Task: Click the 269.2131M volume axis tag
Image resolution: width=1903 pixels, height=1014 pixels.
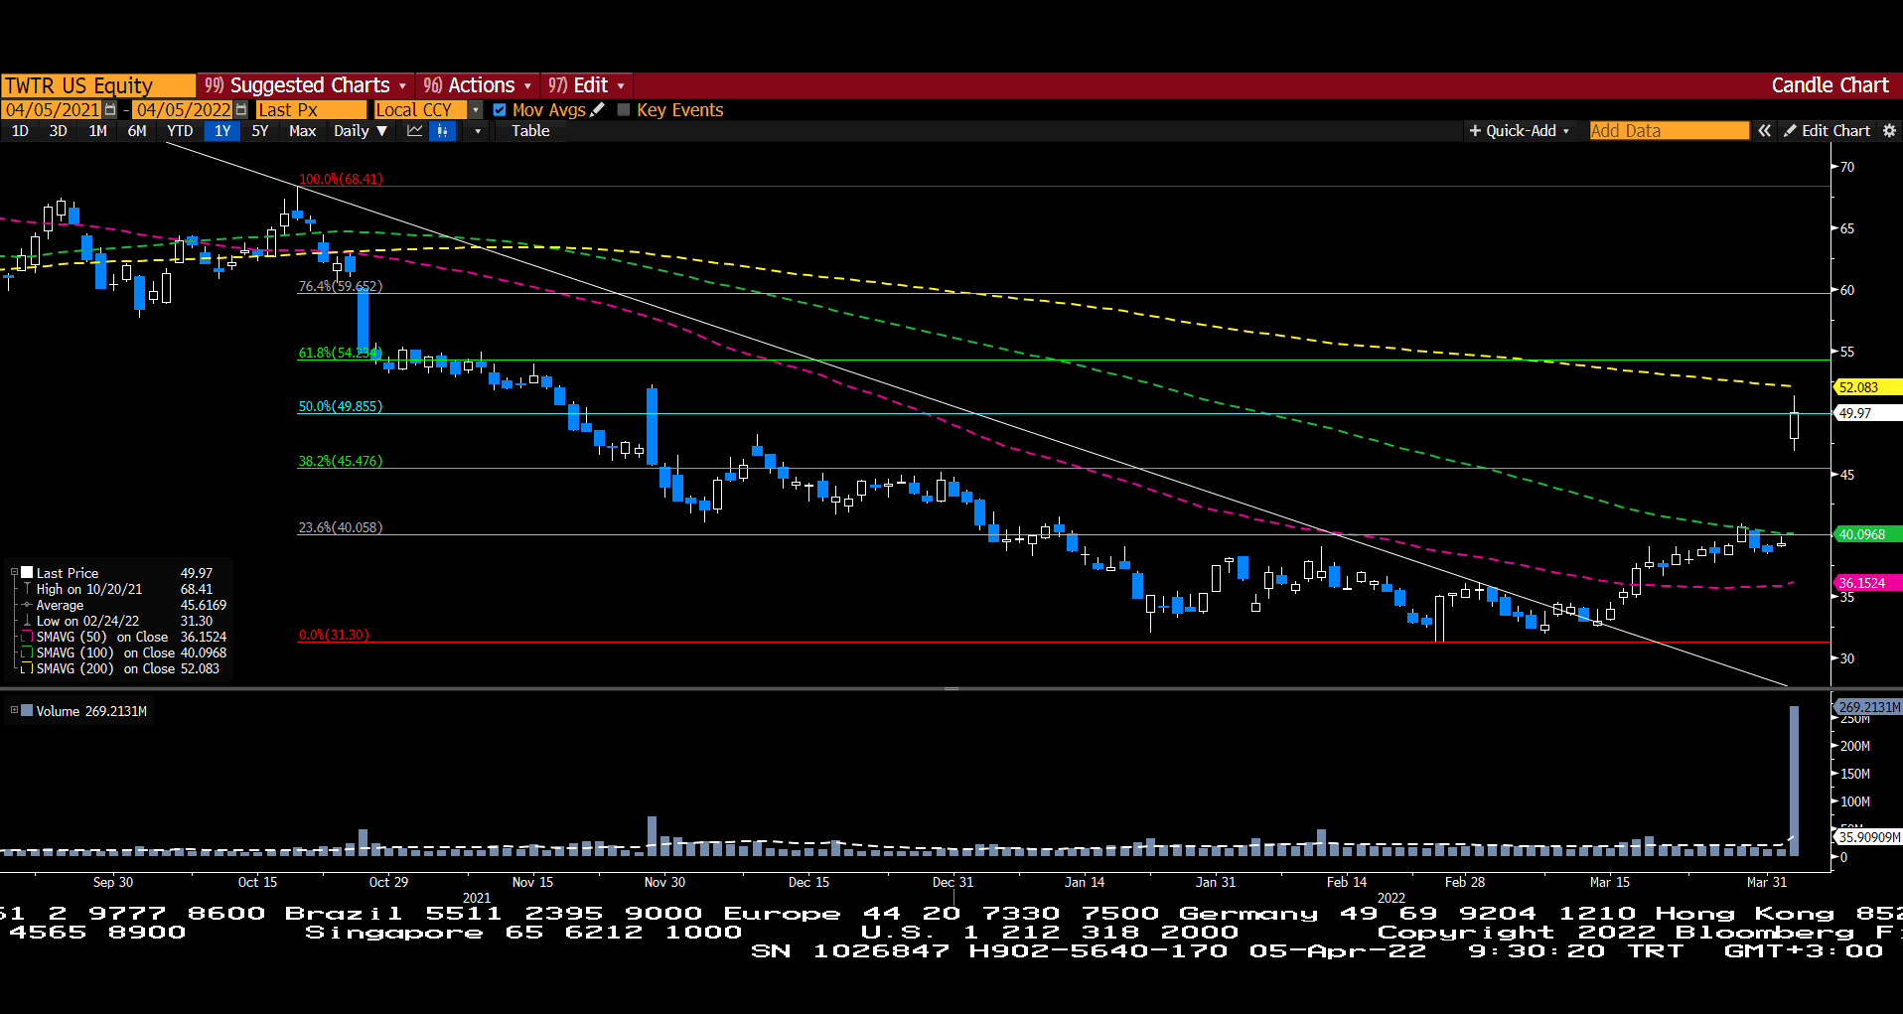Action: coord(1867,707)
